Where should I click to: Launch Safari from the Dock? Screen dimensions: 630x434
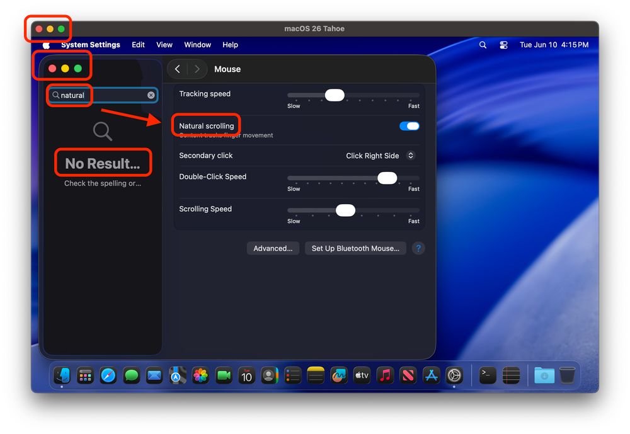tap(108, 375)
